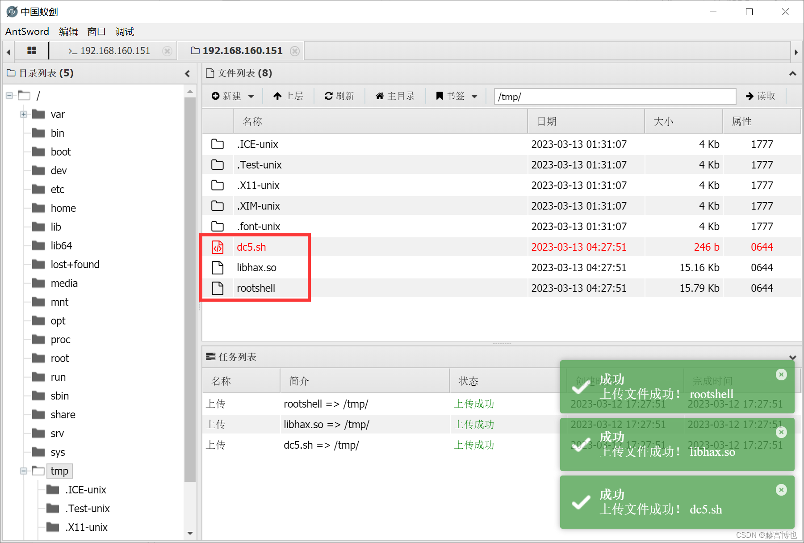Open the 窗口 menu
The height and width of the screenshot is (543, 804).
pos(96,32)
